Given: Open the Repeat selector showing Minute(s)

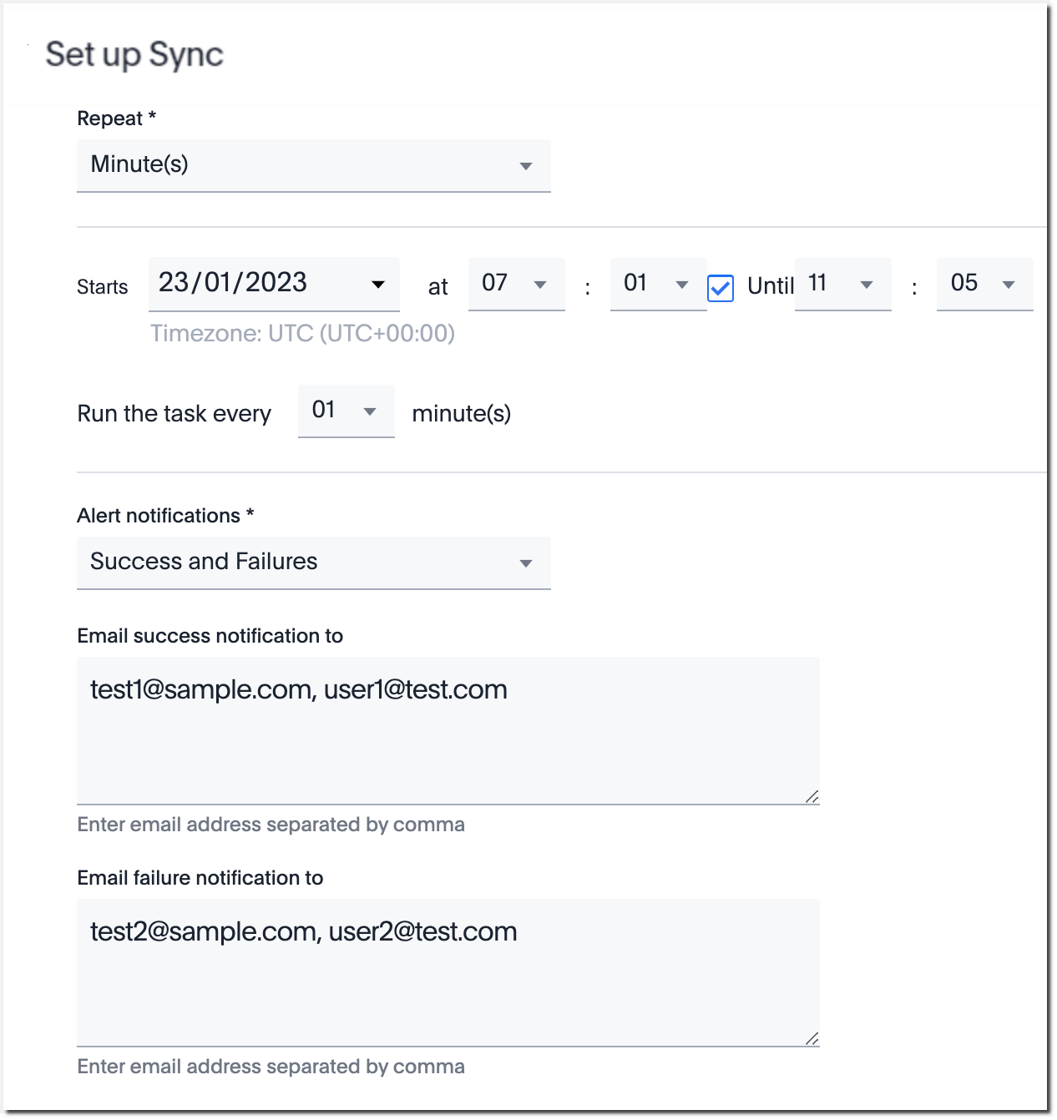Looking at the screenshot, I should (314, 165).
